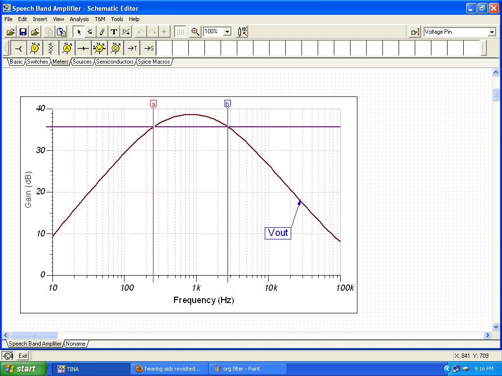Image resolution: width=502 pixels, height=376 pixels.
Task: Click the horizontal scrollbar right arrow
Action: 487,335
